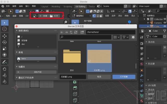Open the file filter dropdown

pyautogui.click(x=125, y=37)
